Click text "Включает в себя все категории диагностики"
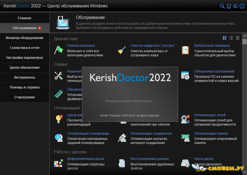Screen dimensions: 247x175 point(85,53)
